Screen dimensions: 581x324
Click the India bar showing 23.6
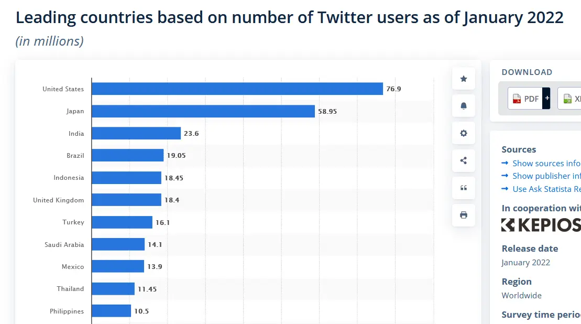(x=136, y=133)
